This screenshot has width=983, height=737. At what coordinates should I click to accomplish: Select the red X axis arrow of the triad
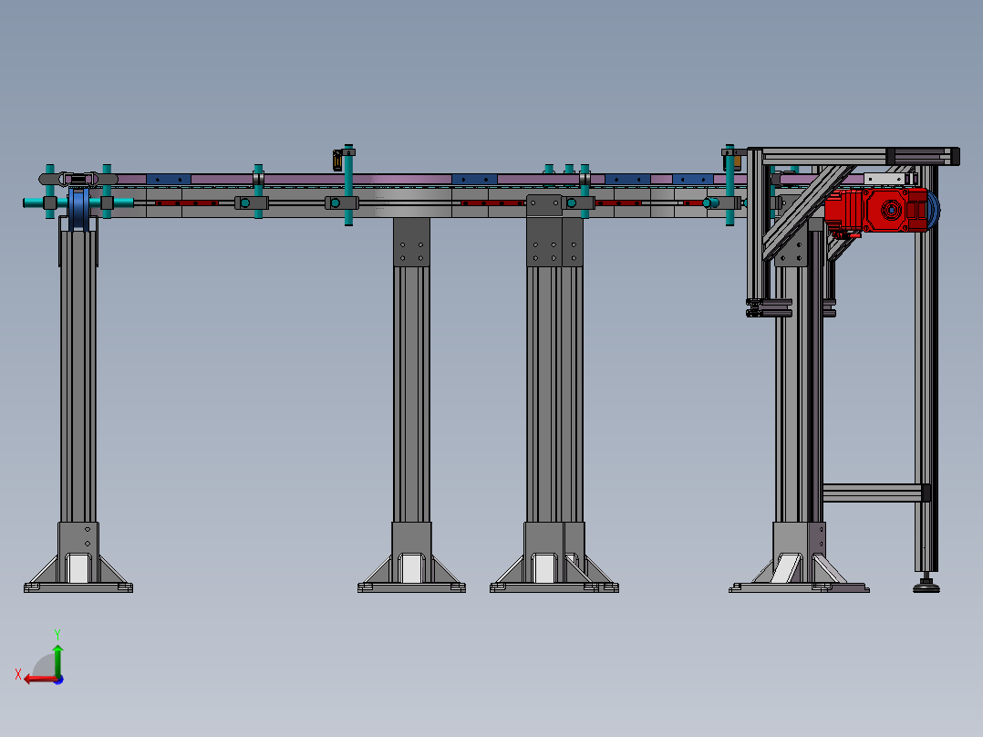click(41, 680)
